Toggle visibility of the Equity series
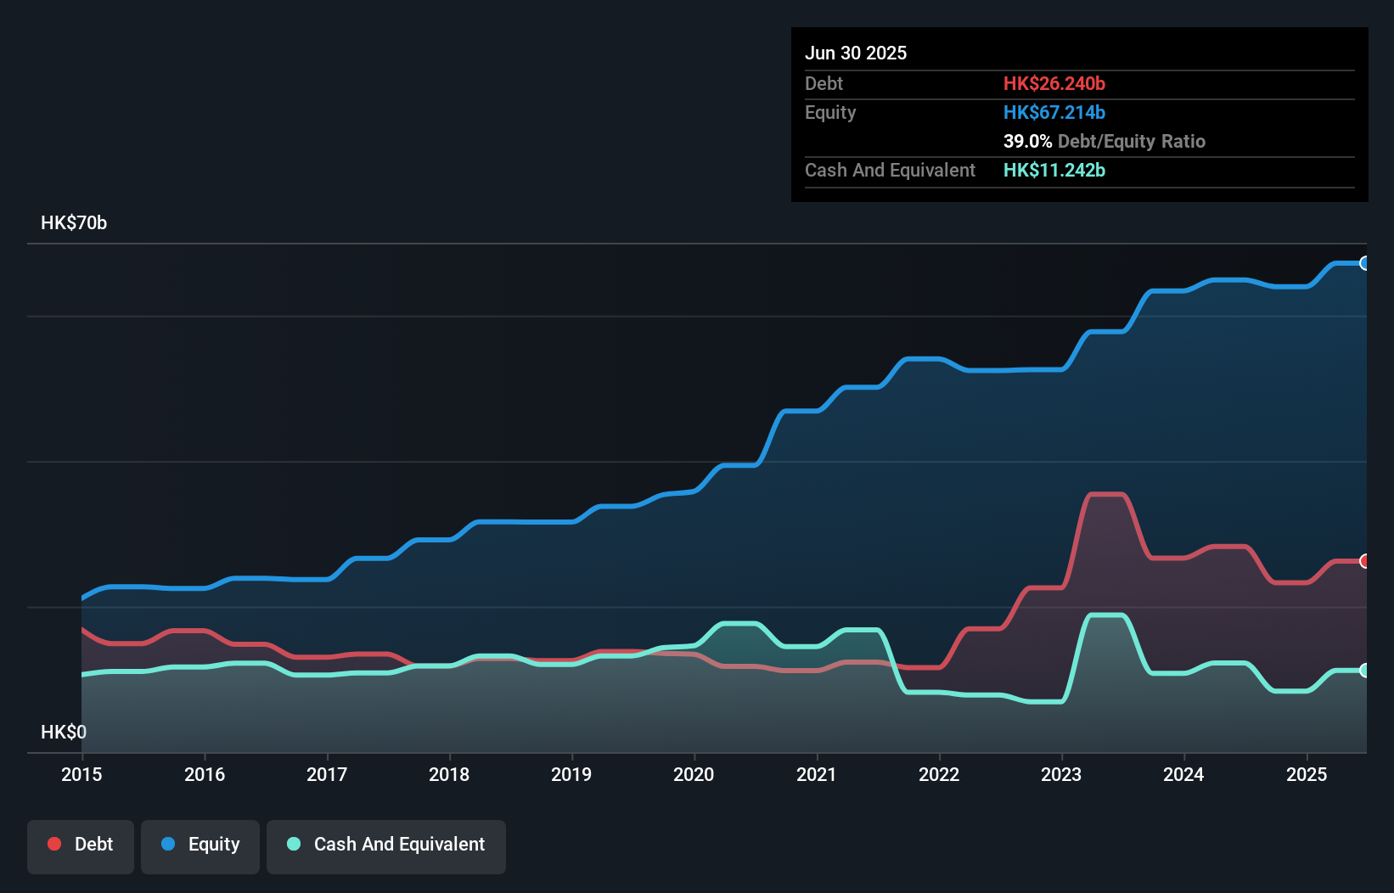1394x893 pixels. point(200,845)
